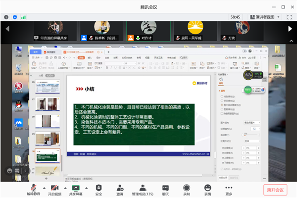
Task: Add a new WPS document tab with plus
Action: (x=108, y=52)
